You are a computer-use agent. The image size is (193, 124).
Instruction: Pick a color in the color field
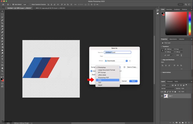point(176,23)
